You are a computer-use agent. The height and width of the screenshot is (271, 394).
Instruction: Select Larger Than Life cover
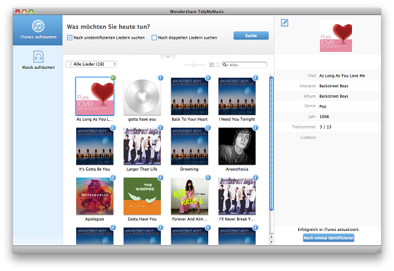point(142,146)
